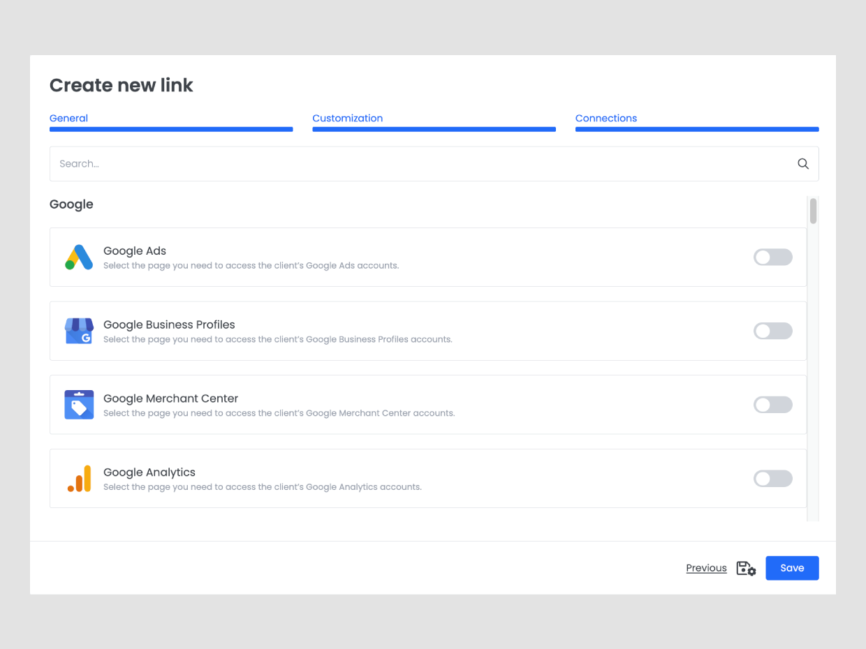866x649 pixels.
Task: Click the Google Merchant Center description text
Action: click(279, 413)
